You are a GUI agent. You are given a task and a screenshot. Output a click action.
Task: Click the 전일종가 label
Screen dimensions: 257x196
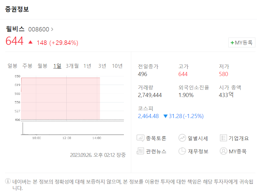click(x=148, y=66)
